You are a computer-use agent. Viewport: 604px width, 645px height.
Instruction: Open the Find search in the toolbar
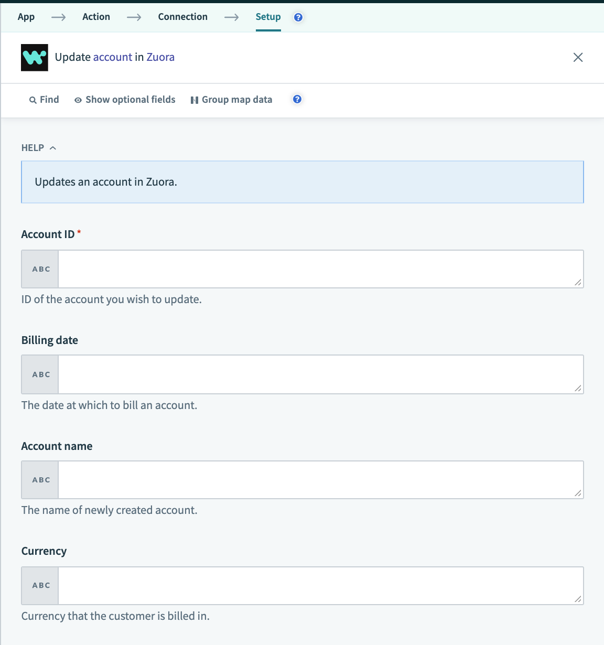click(x=44, y=100)
